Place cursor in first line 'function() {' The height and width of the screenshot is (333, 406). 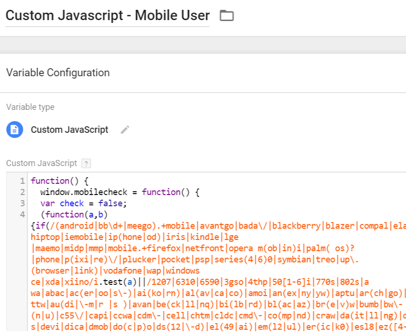[x=59, y=181]
